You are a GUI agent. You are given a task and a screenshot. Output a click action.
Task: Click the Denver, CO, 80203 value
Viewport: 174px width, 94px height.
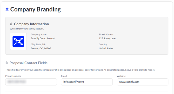click(x=41, y=48)
